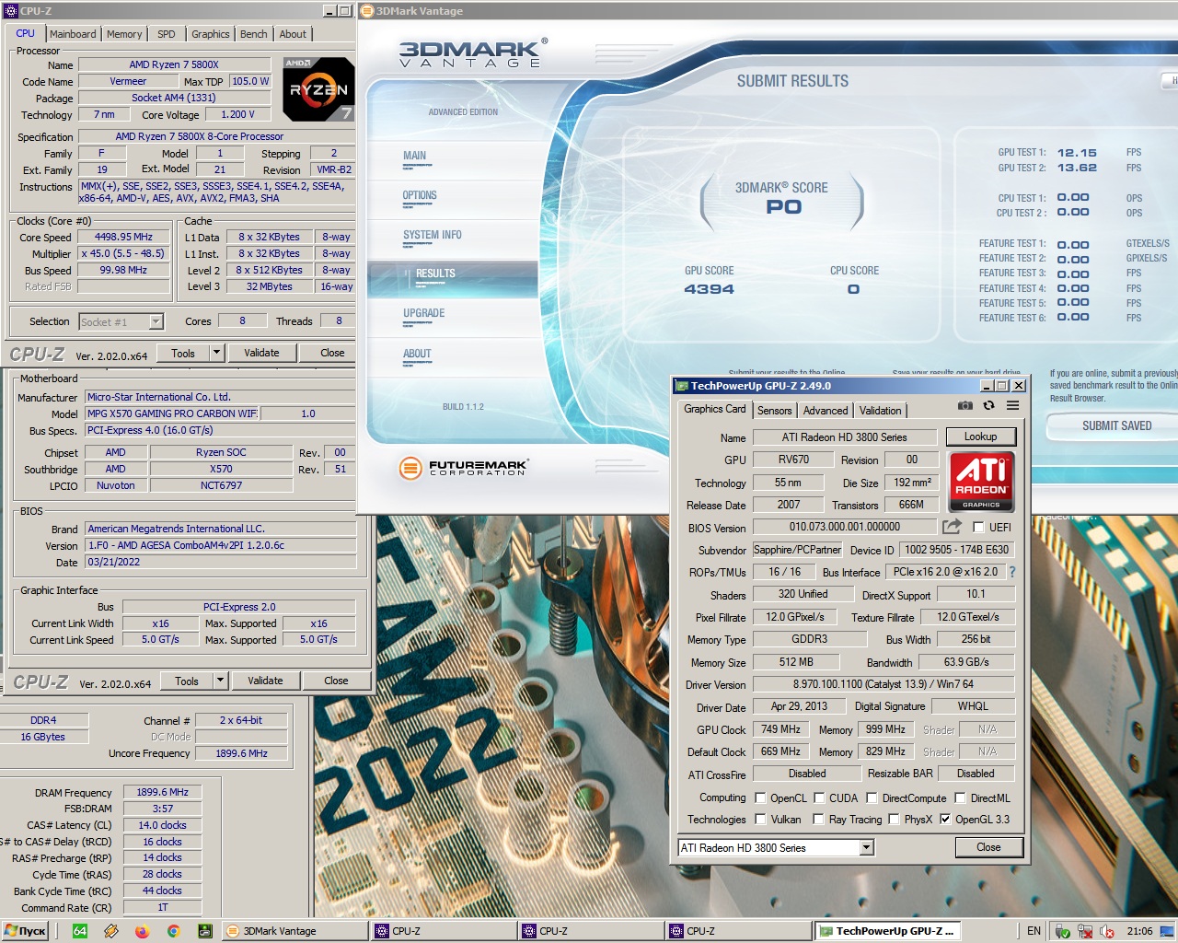The image size is (1178, 943).
Task: Click the BIOS version field 010.073.000.001.000000
Action: tap(845, 527)
